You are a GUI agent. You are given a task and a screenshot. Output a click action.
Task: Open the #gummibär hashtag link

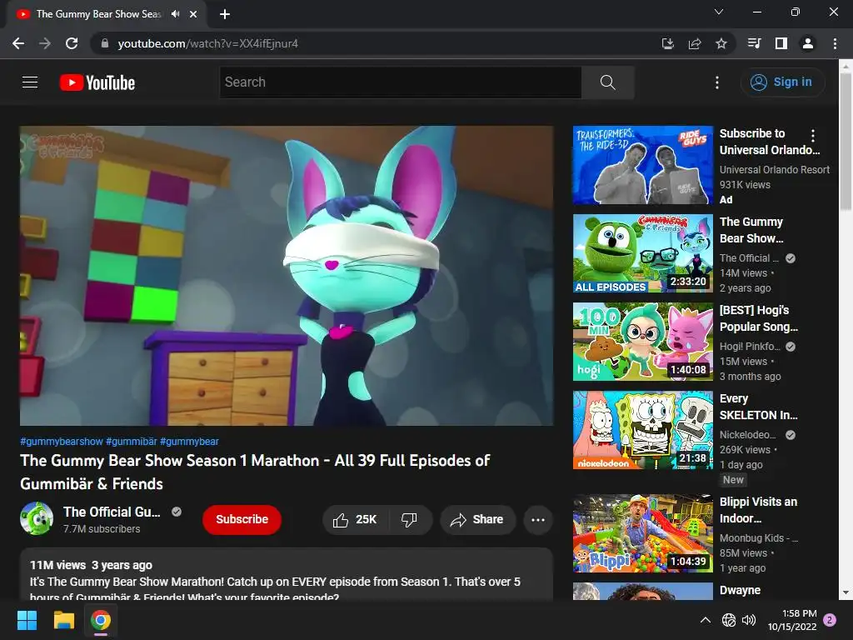point(131,442)
